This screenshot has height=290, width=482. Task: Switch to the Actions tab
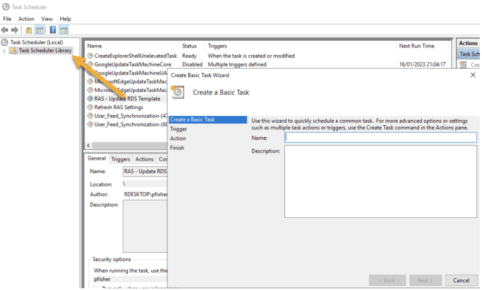point(144,159)
